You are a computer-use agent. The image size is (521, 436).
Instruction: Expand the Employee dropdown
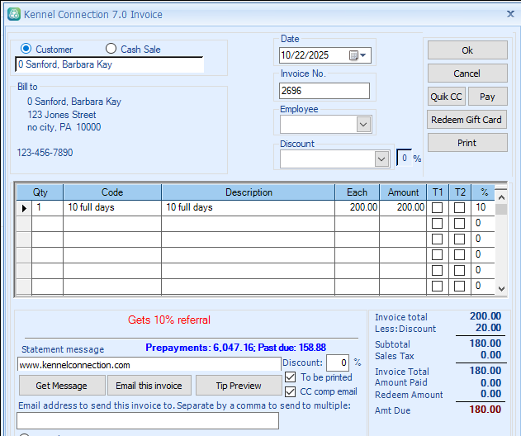(363, 124)
